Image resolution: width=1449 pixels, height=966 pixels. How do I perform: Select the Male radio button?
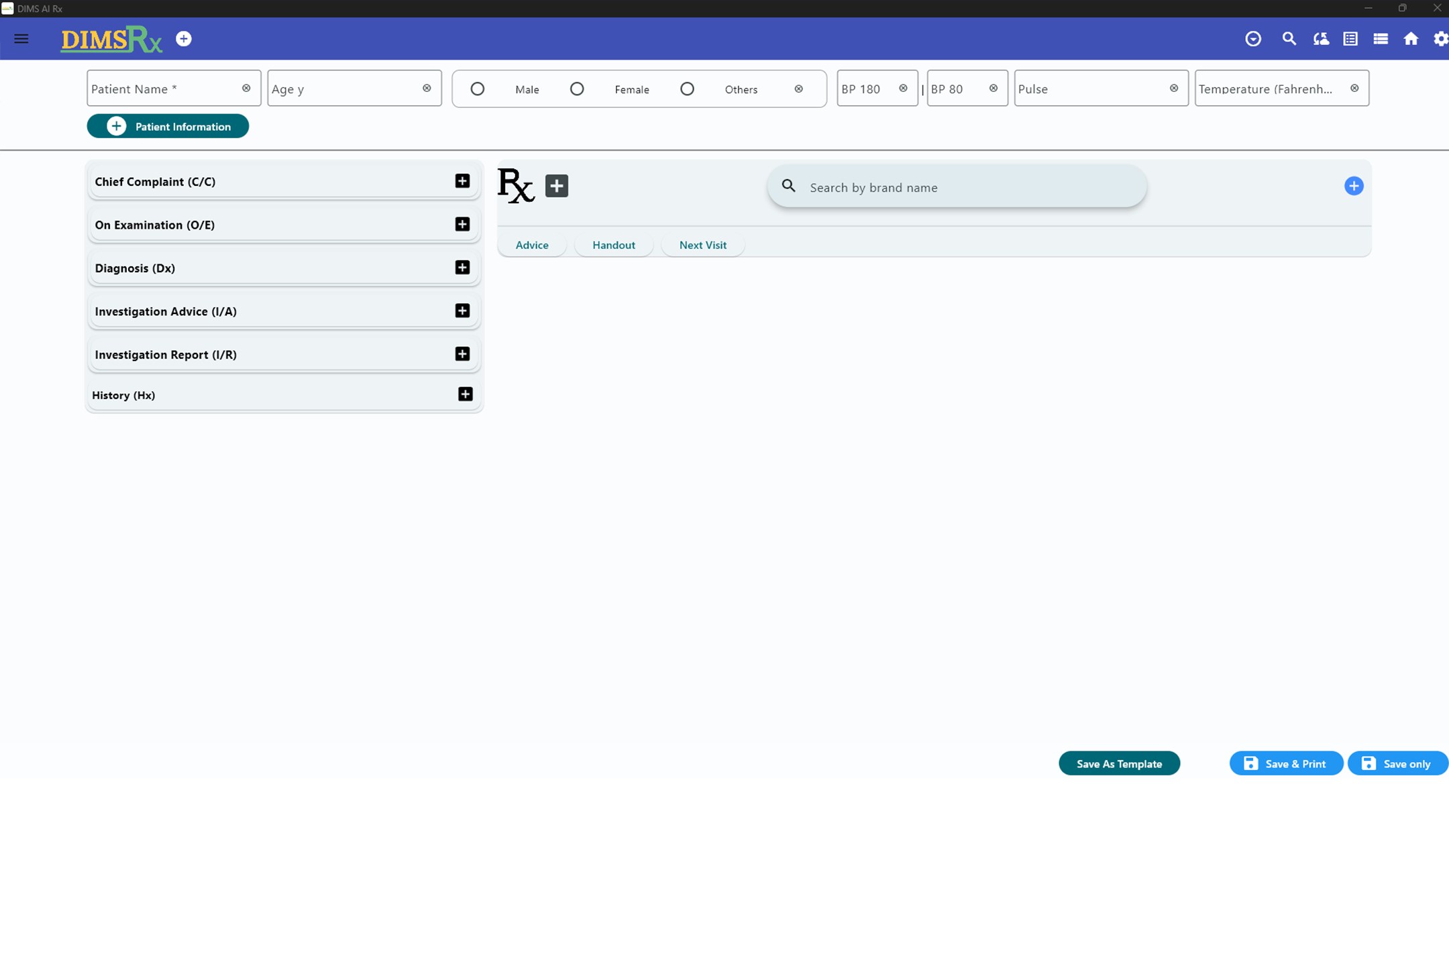tap(478, 89)
